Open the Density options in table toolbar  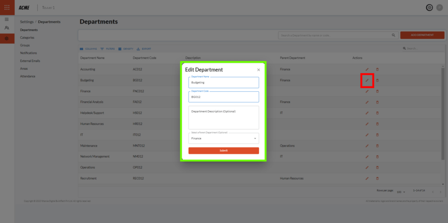tap(126, 49)
